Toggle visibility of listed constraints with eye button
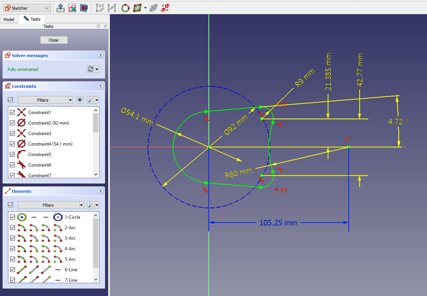The width and height of the screenshot is (427, 296). click(80, 100)
